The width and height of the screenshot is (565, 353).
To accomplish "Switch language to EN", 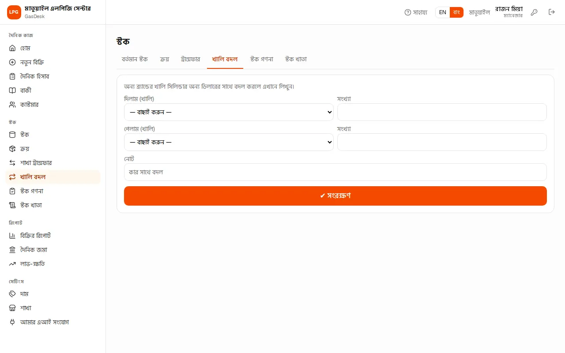I will (443, 12).
